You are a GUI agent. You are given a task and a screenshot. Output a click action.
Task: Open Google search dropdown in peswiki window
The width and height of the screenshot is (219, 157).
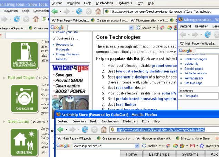click(x=131, y=28)
